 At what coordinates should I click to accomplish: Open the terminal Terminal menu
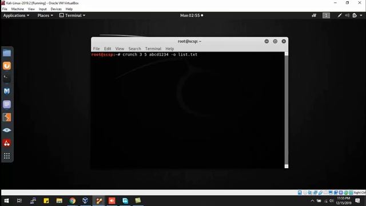(153, 49)
